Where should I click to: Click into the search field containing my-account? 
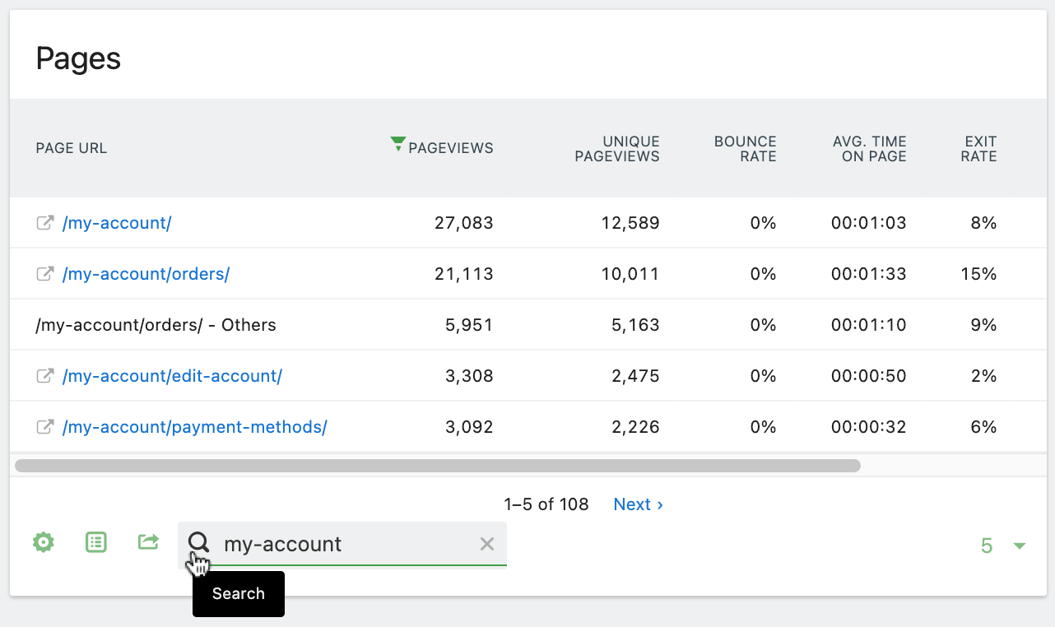(x=346, y=544)
